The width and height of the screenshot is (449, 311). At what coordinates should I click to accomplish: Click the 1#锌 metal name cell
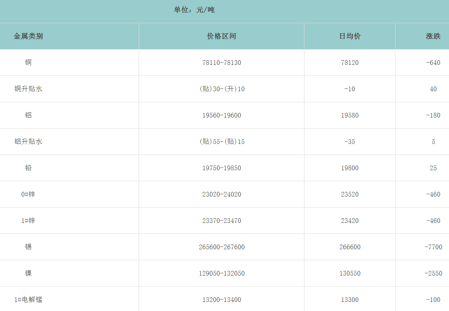click(28, 221)
